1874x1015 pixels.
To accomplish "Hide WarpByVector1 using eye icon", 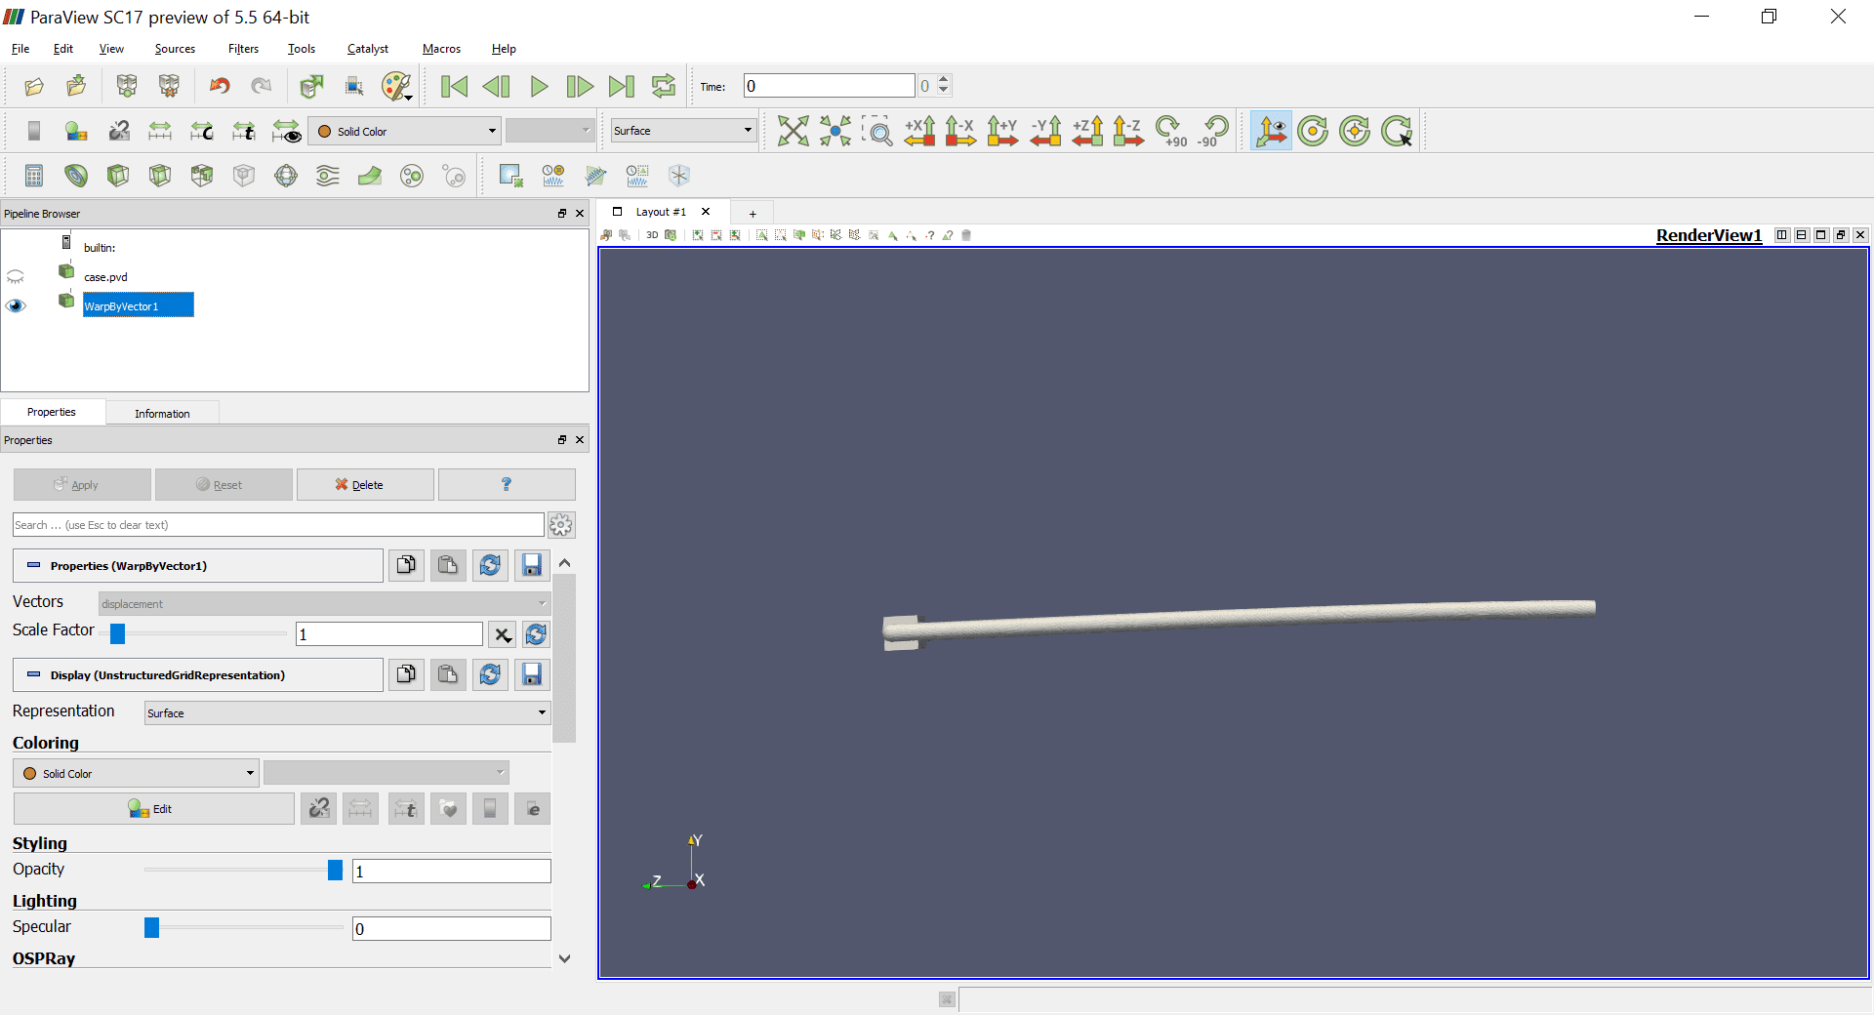I will (16, 306).
